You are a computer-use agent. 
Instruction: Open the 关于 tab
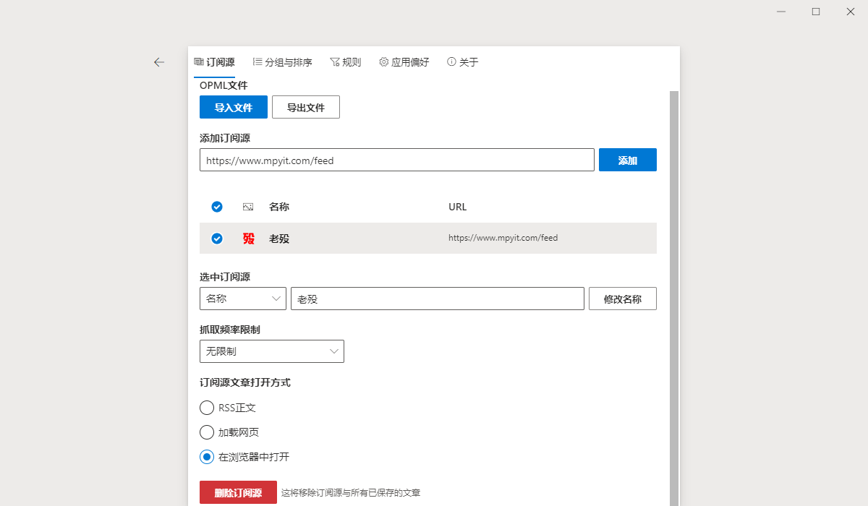pyautogui.click(x=463, y=62)
